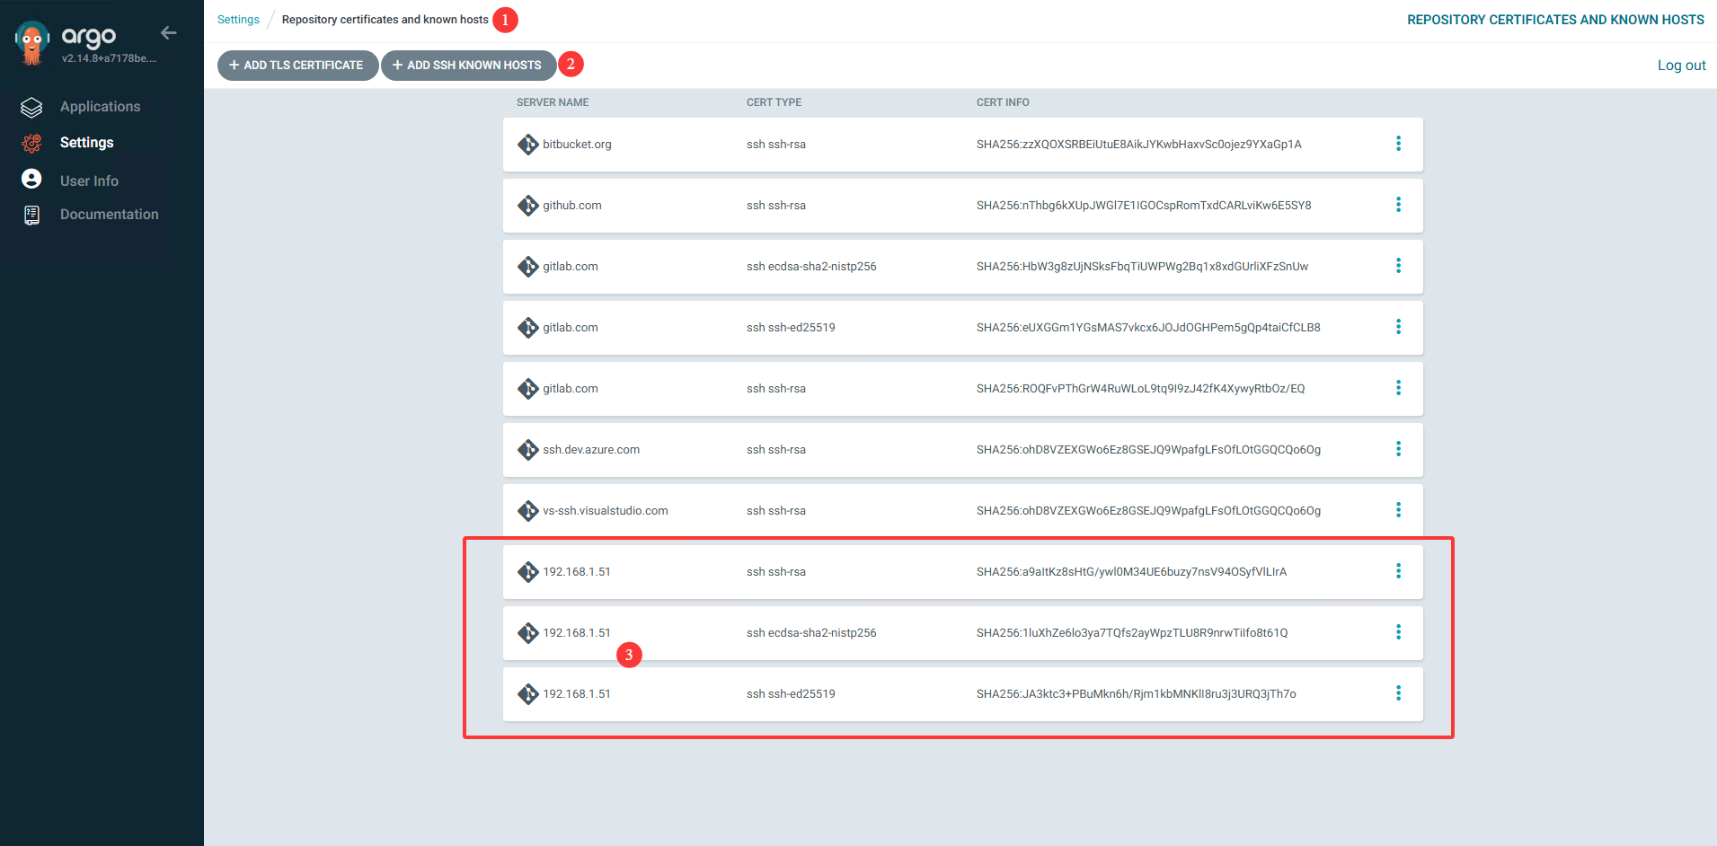Go to Applications in the sidebar

(x=100, y=107)
